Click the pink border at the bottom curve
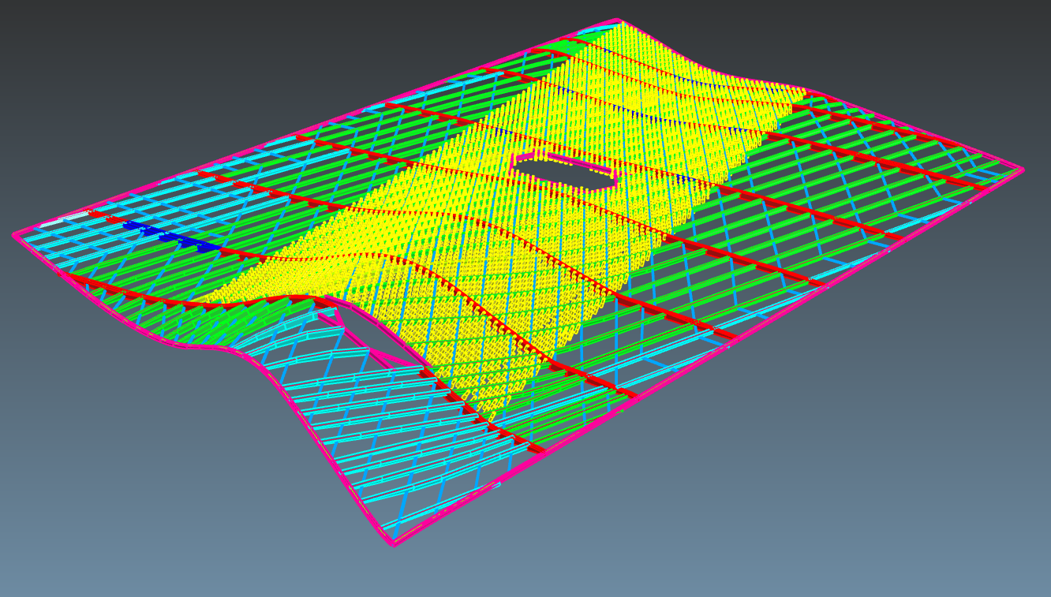This screenshot has width=1051, height=597. click(x=395, y=544)
